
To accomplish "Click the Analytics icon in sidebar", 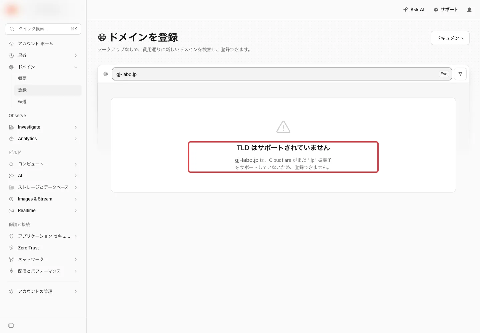I will [11, 139].
